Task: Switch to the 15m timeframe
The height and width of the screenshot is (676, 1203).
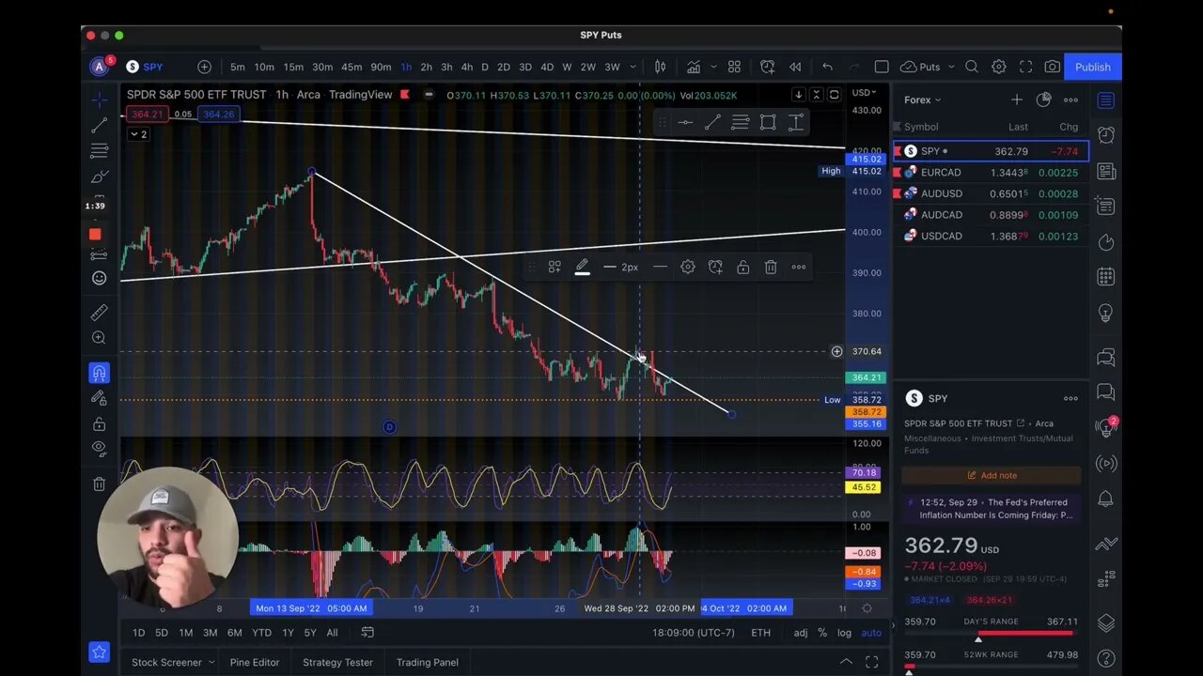Action: [293, 67]
